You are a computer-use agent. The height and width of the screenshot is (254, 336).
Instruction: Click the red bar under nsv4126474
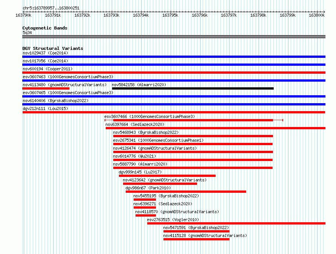[193, 152]
